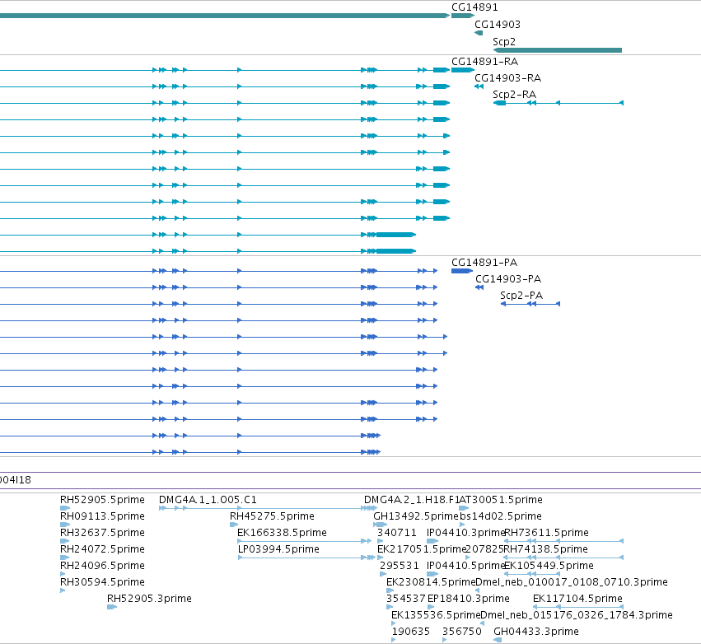Click the Scp2-RA transcript glyph line
701x644 pixels.
[558, 103]
